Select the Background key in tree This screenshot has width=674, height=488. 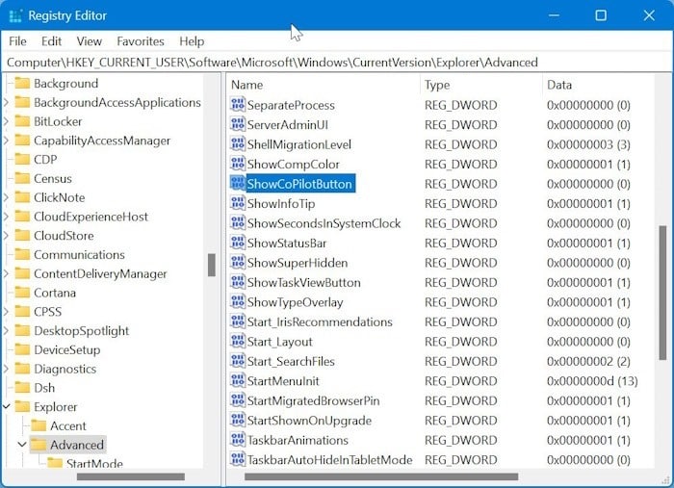[65, 84]
